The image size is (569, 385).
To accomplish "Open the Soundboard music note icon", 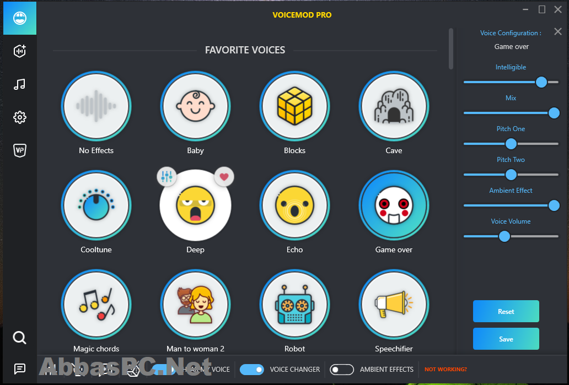I will [x=20, y=84].
